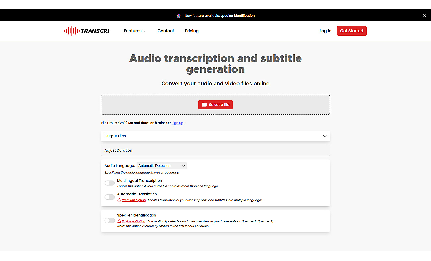Click the 'Multilingual Transcription' label text
This screenshot has height=261, width=431.
tap(140, 181)
